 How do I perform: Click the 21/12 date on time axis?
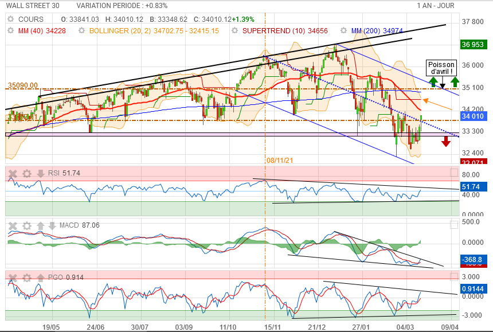(x=316, y=327)
